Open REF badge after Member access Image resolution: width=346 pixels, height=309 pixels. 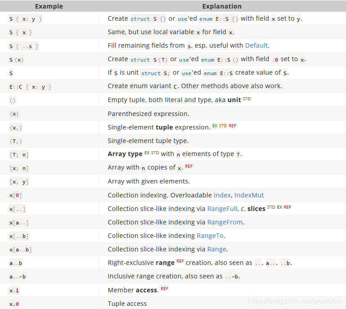164,288
